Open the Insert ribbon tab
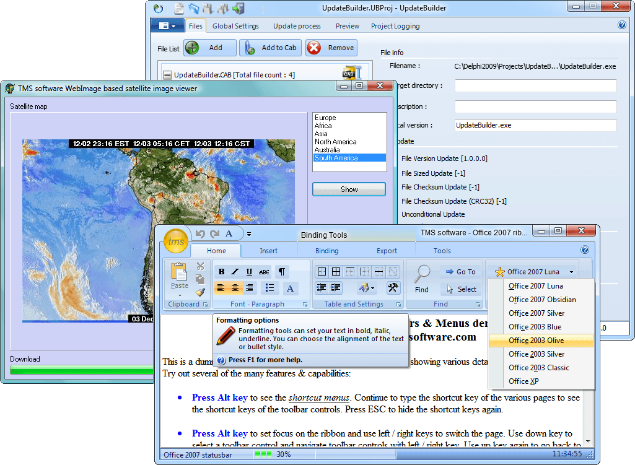This screenshot has width=635, height=465. click(268, 251)
